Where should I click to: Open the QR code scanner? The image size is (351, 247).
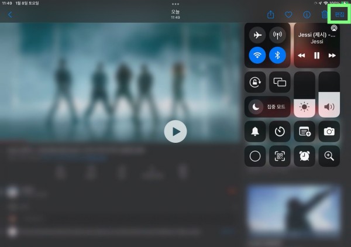coord(280,156)
